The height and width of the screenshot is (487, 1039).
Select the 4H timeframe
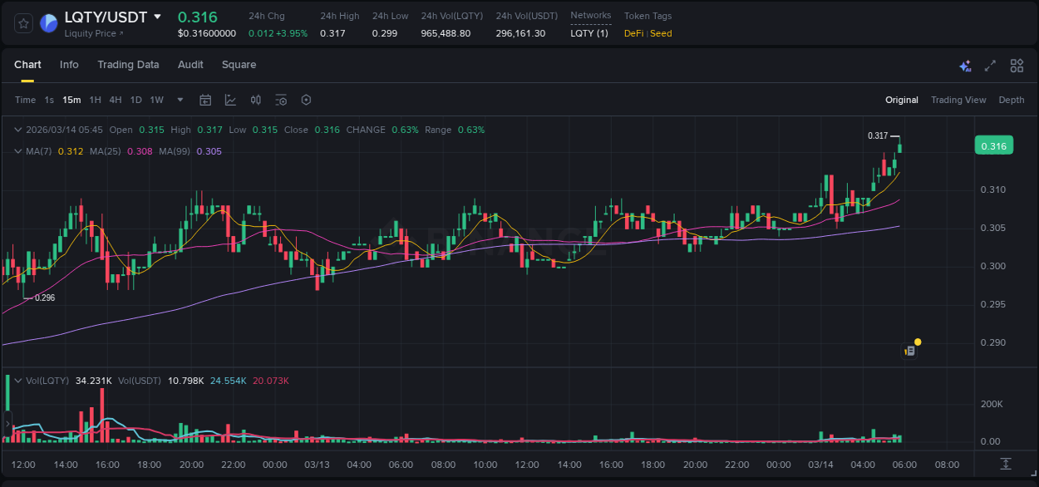pos(116,100)
